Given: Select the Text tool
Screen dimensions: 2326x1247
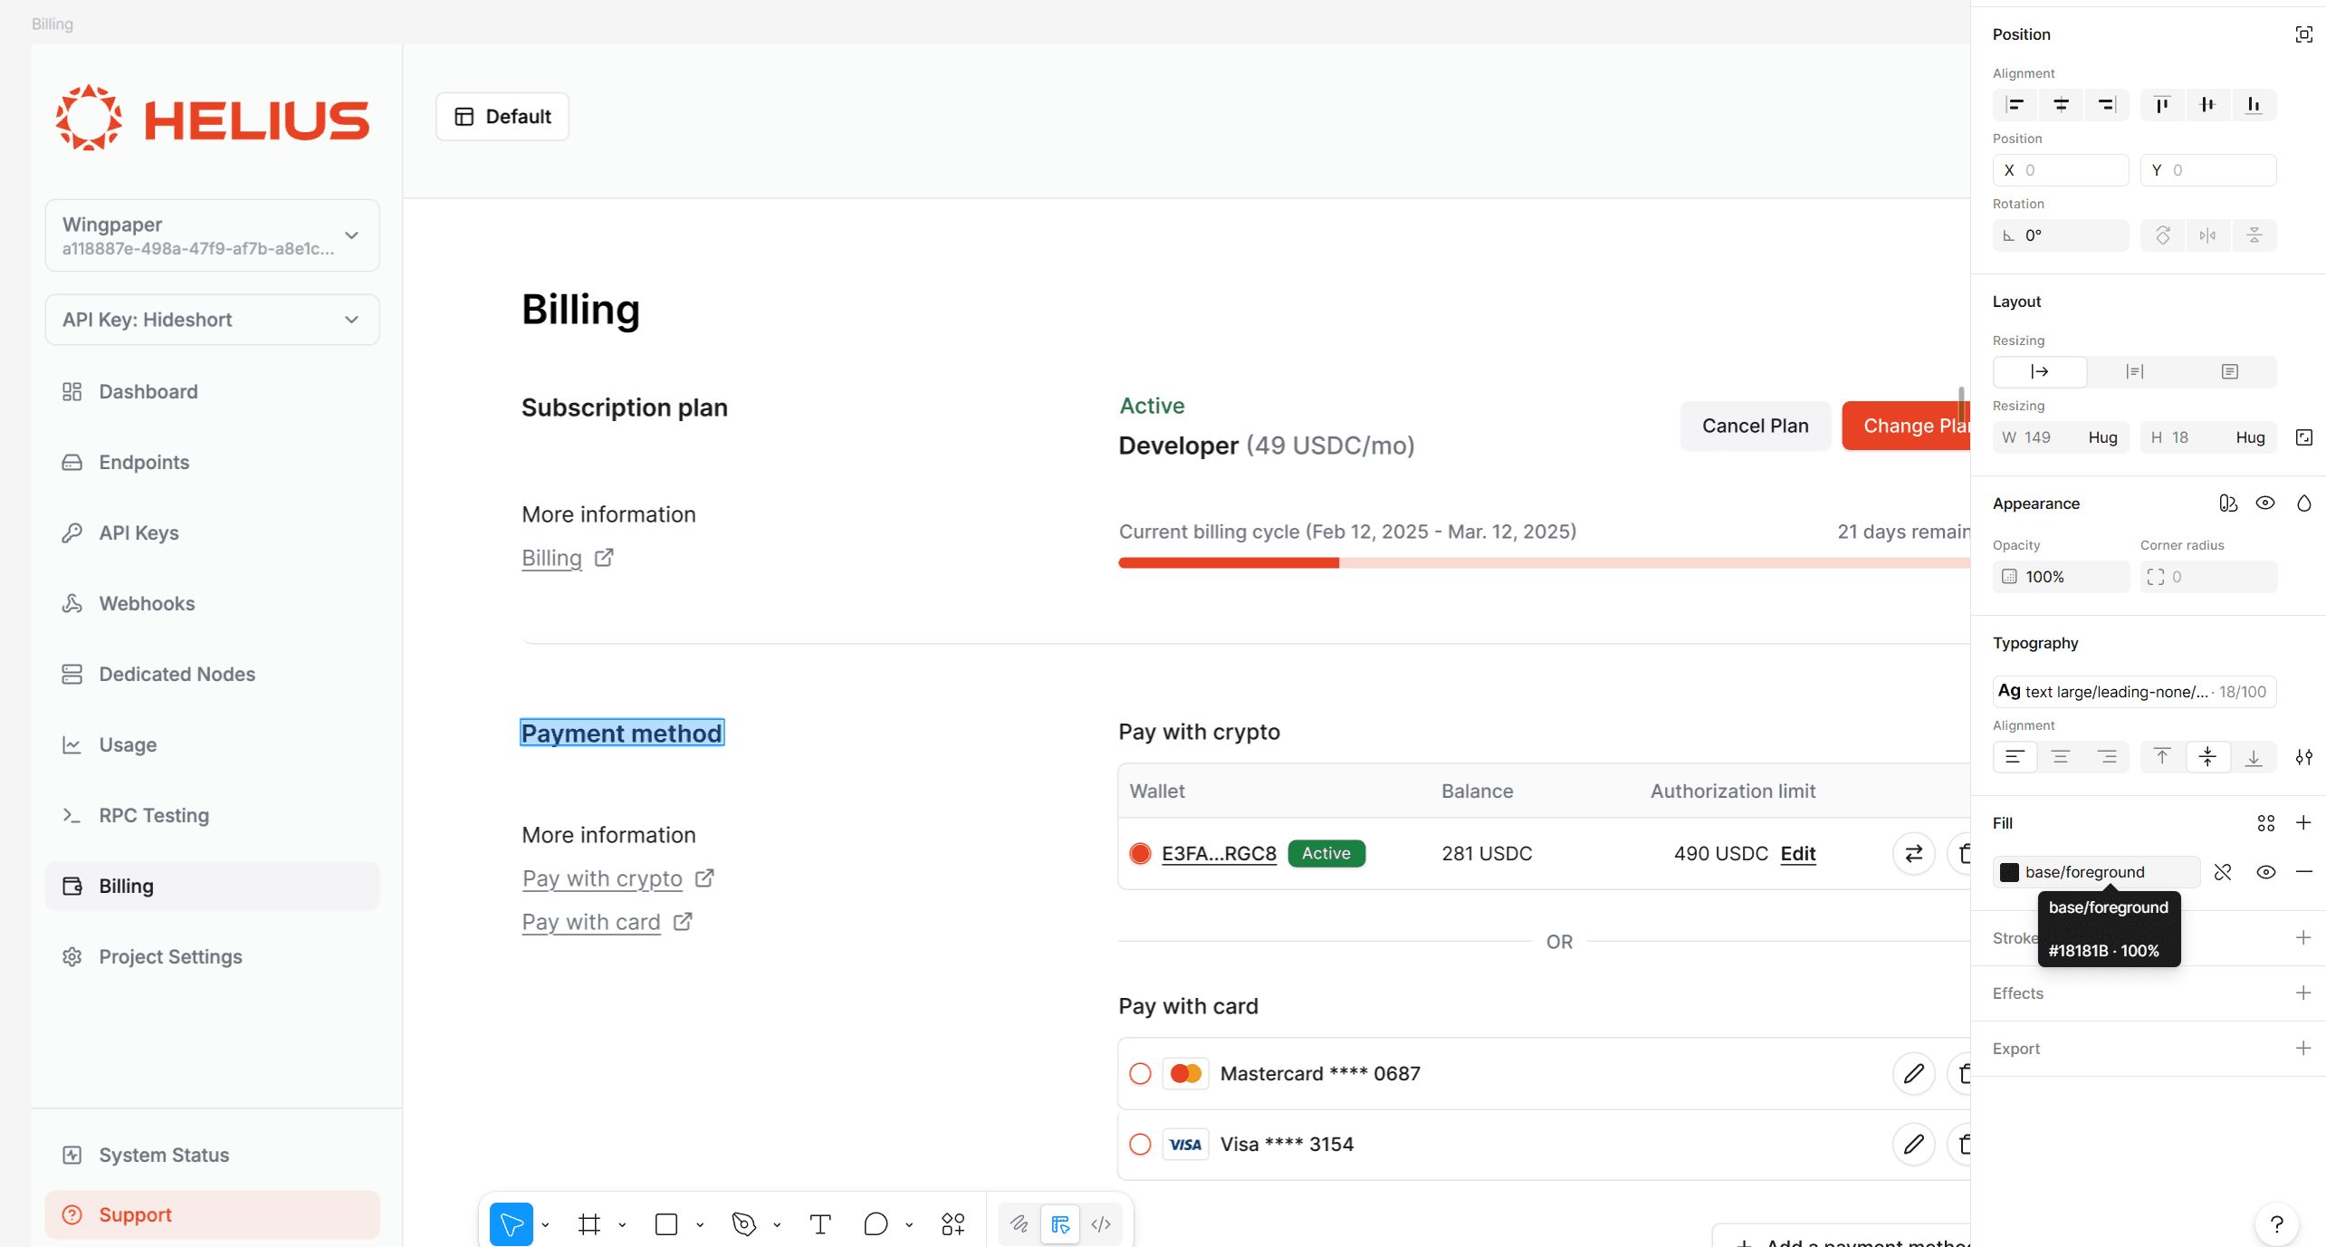Looking at the screenshot, I should pos(820,1224).
